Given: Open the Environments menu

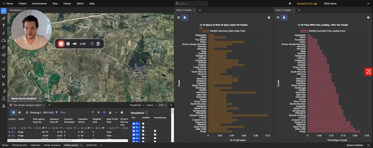Looking at the screenshot, I should pyautogui.click(x=39, y=4).
